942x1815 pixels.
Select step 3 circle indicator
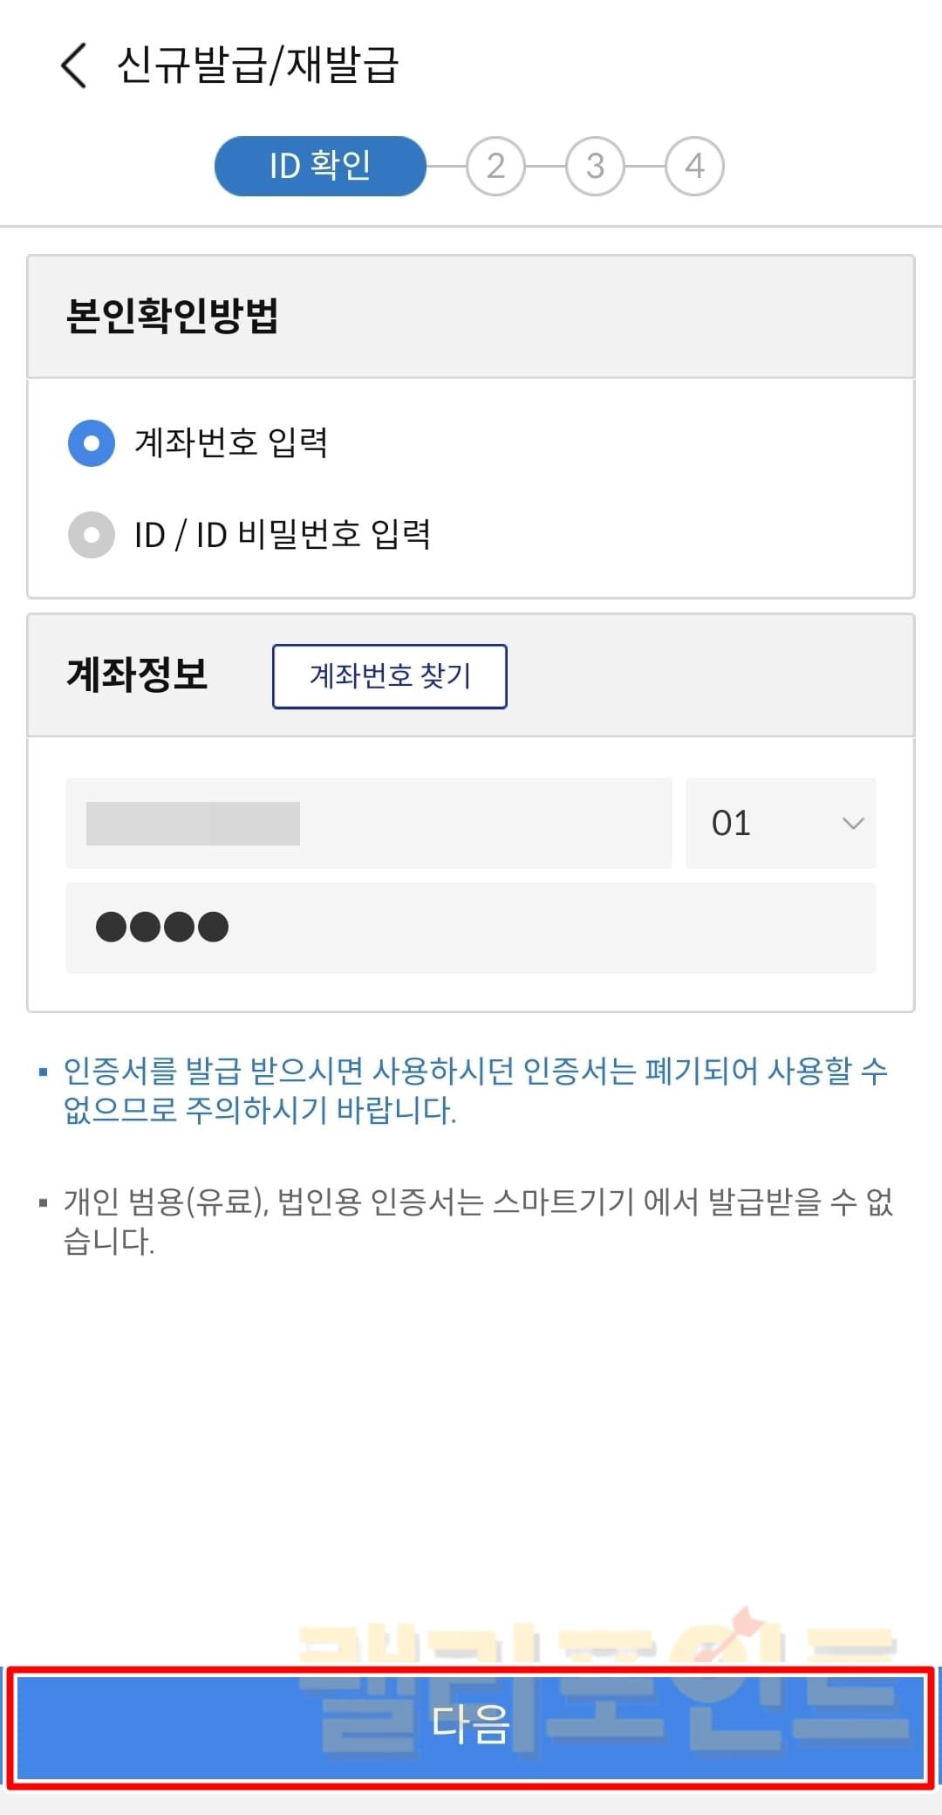pyautogui.click(x=595, y=166)
